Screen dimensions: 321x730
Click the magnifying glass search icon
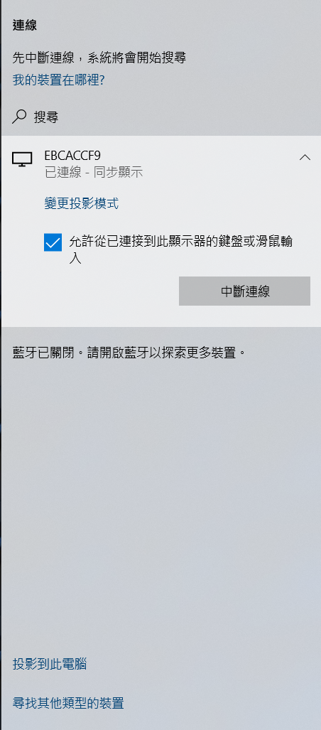click(19, 117)
